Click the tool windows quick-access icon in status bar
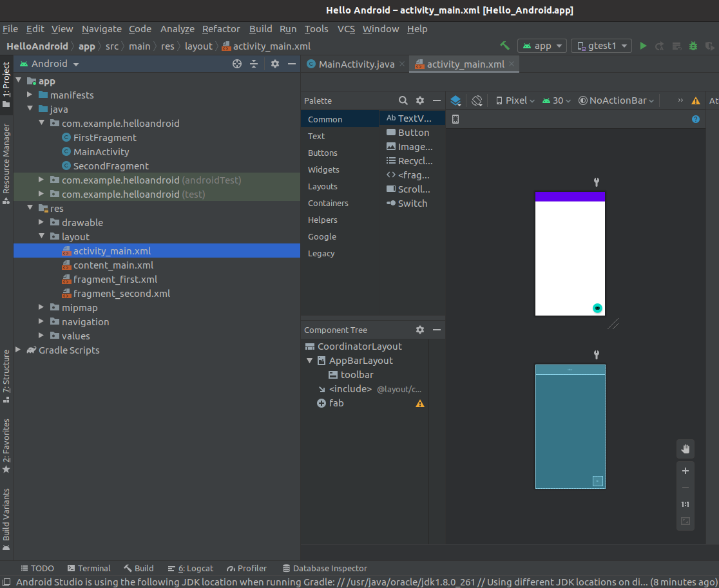The image size is (719, 588). [6, 582]
